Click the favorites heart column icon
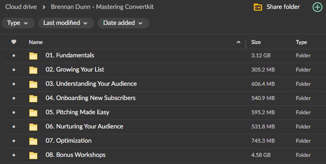This screenshot has width=326, height=164. (x=14, y=42)
